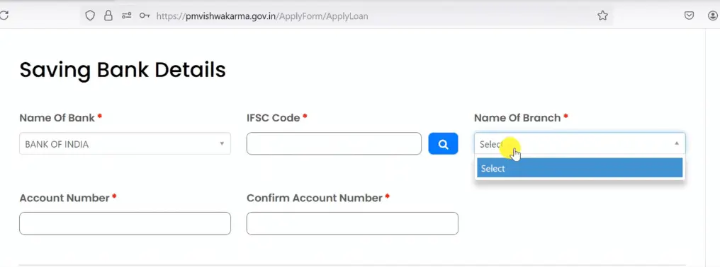The width and height of the screenshot is (720, 267).
Task: Open the tracking protection shield icon
Action: 90,16
